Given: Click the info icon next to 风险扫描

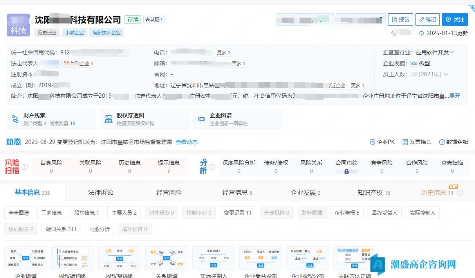Looking at the screenshot, I should click(25, 167).
